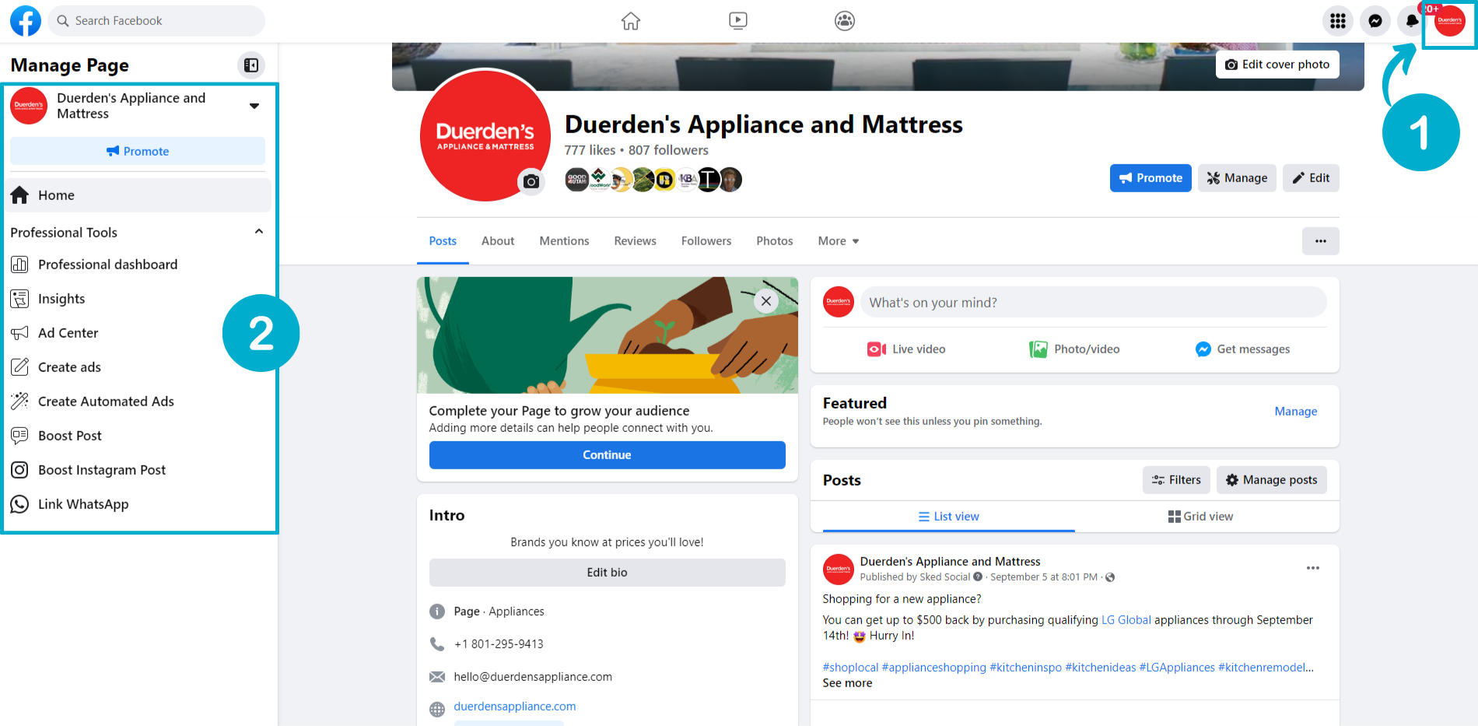Image resolution: width=1478 pixels, height=726 pixels.
Task: Click the +1 801-295-9413 phone number
Action: tap(499, 644)
